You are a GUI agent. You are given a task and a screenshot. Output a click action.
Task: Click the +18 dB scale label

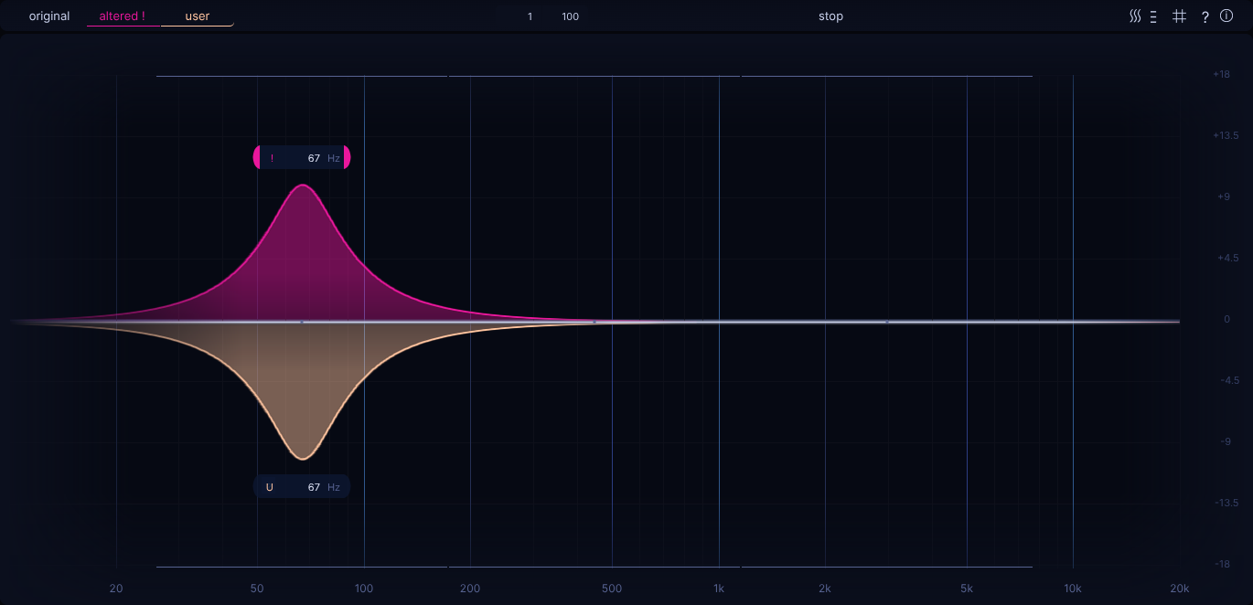[x=1220, y=75]
